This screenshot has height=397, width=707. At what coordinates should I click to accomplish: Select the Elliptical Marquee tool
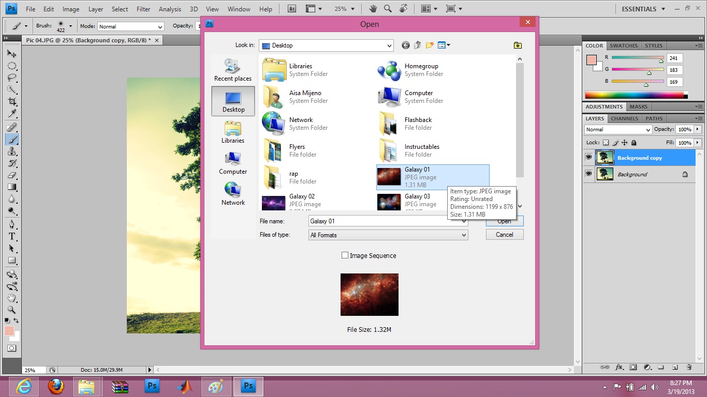pos(12,66)
